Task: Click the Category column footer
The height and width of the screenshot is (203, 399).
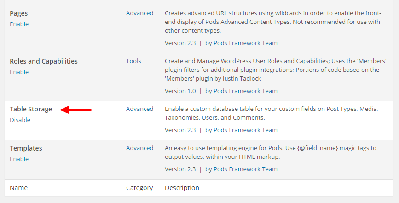Action: click(139, 187)
